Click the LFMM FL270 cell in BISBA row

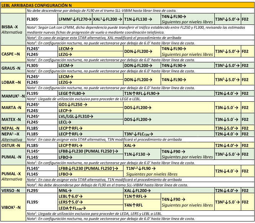[74, 18]
